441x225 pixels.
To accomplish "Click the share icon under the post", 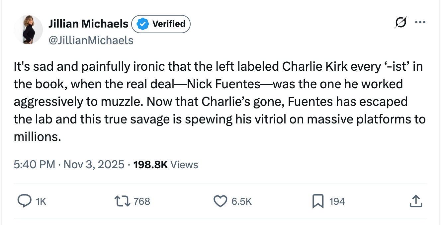I will click(416, 201).
